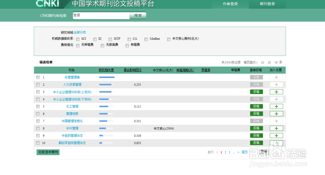Click 投稿 for 解放军医院管理杂志

[256, 143]
